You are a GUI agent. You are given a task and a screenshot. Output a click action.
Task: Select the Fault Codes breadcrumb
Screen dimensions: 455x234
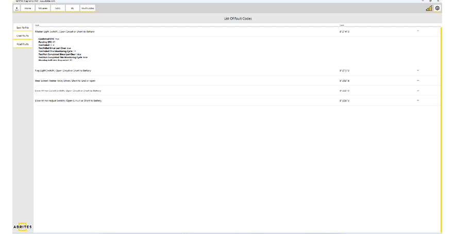(88, 8)
